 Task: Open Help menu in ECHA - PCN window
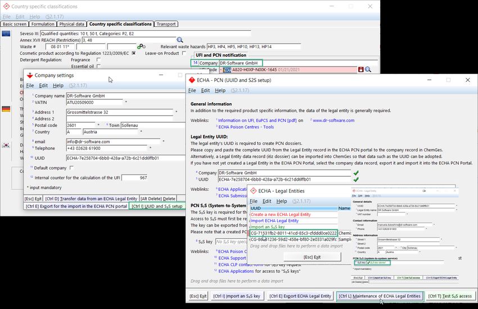tap(220, 90)
